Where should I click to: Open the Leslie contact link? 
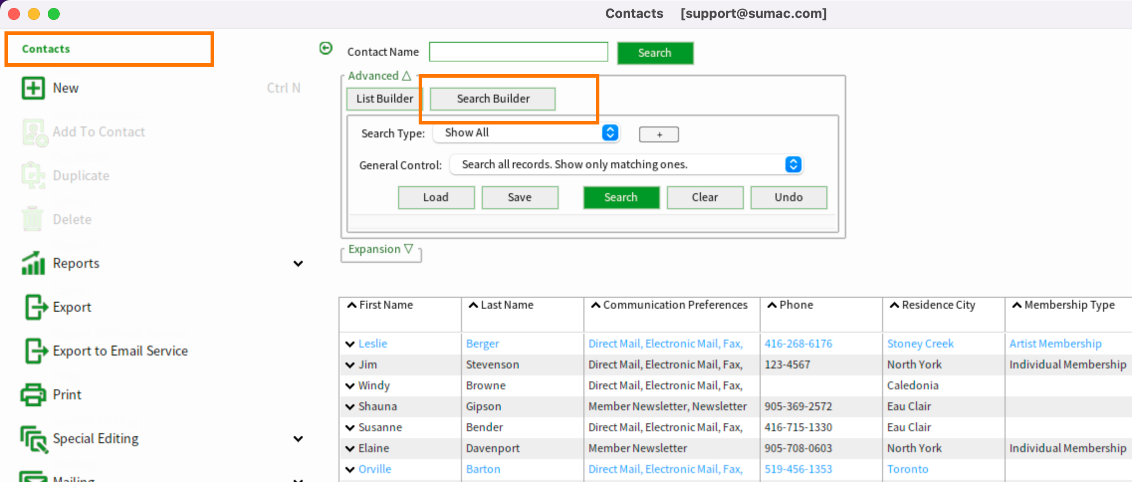[373, 344]
